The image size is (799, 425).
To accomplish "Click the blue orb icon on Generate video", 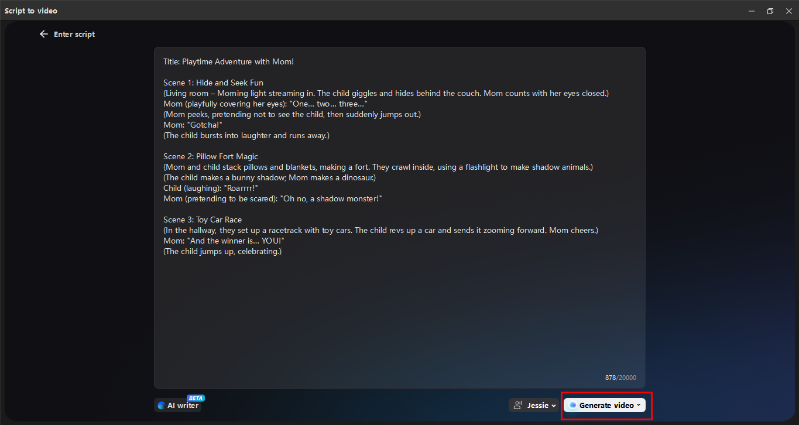I will [572, 405].
